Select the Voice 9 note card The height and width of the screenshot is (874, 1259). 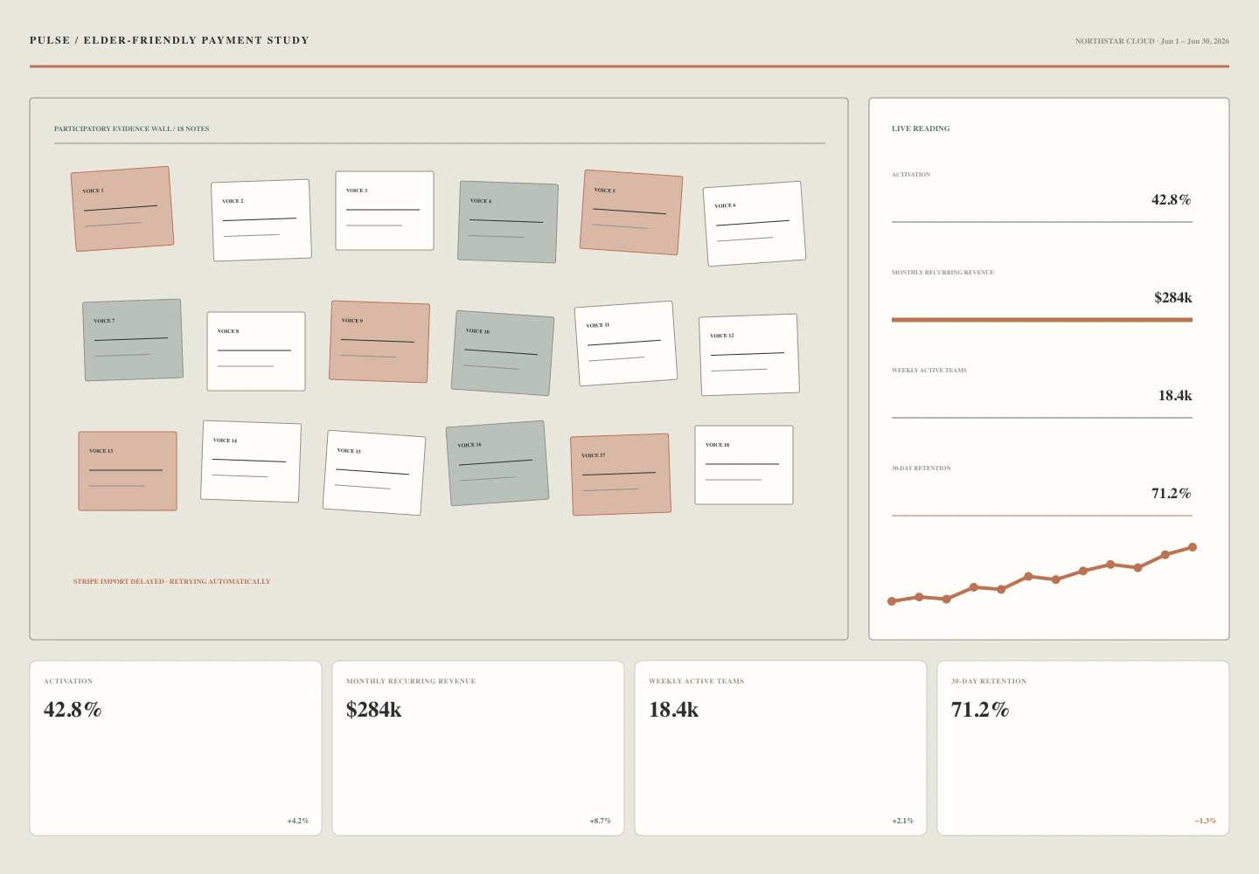click(379, 342)
